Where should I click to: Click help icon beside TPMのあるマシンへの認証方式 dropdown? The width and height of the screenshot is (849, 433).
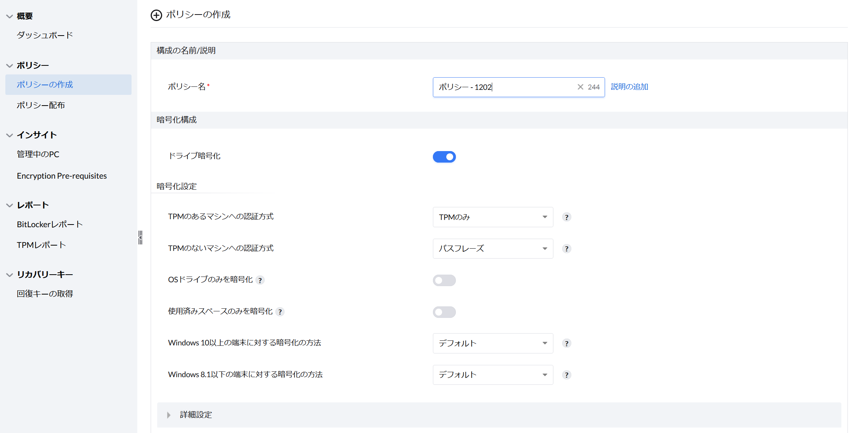(x=566, y=217)
